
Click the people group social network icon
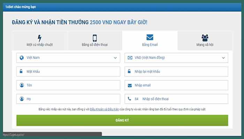pos(205,38)
